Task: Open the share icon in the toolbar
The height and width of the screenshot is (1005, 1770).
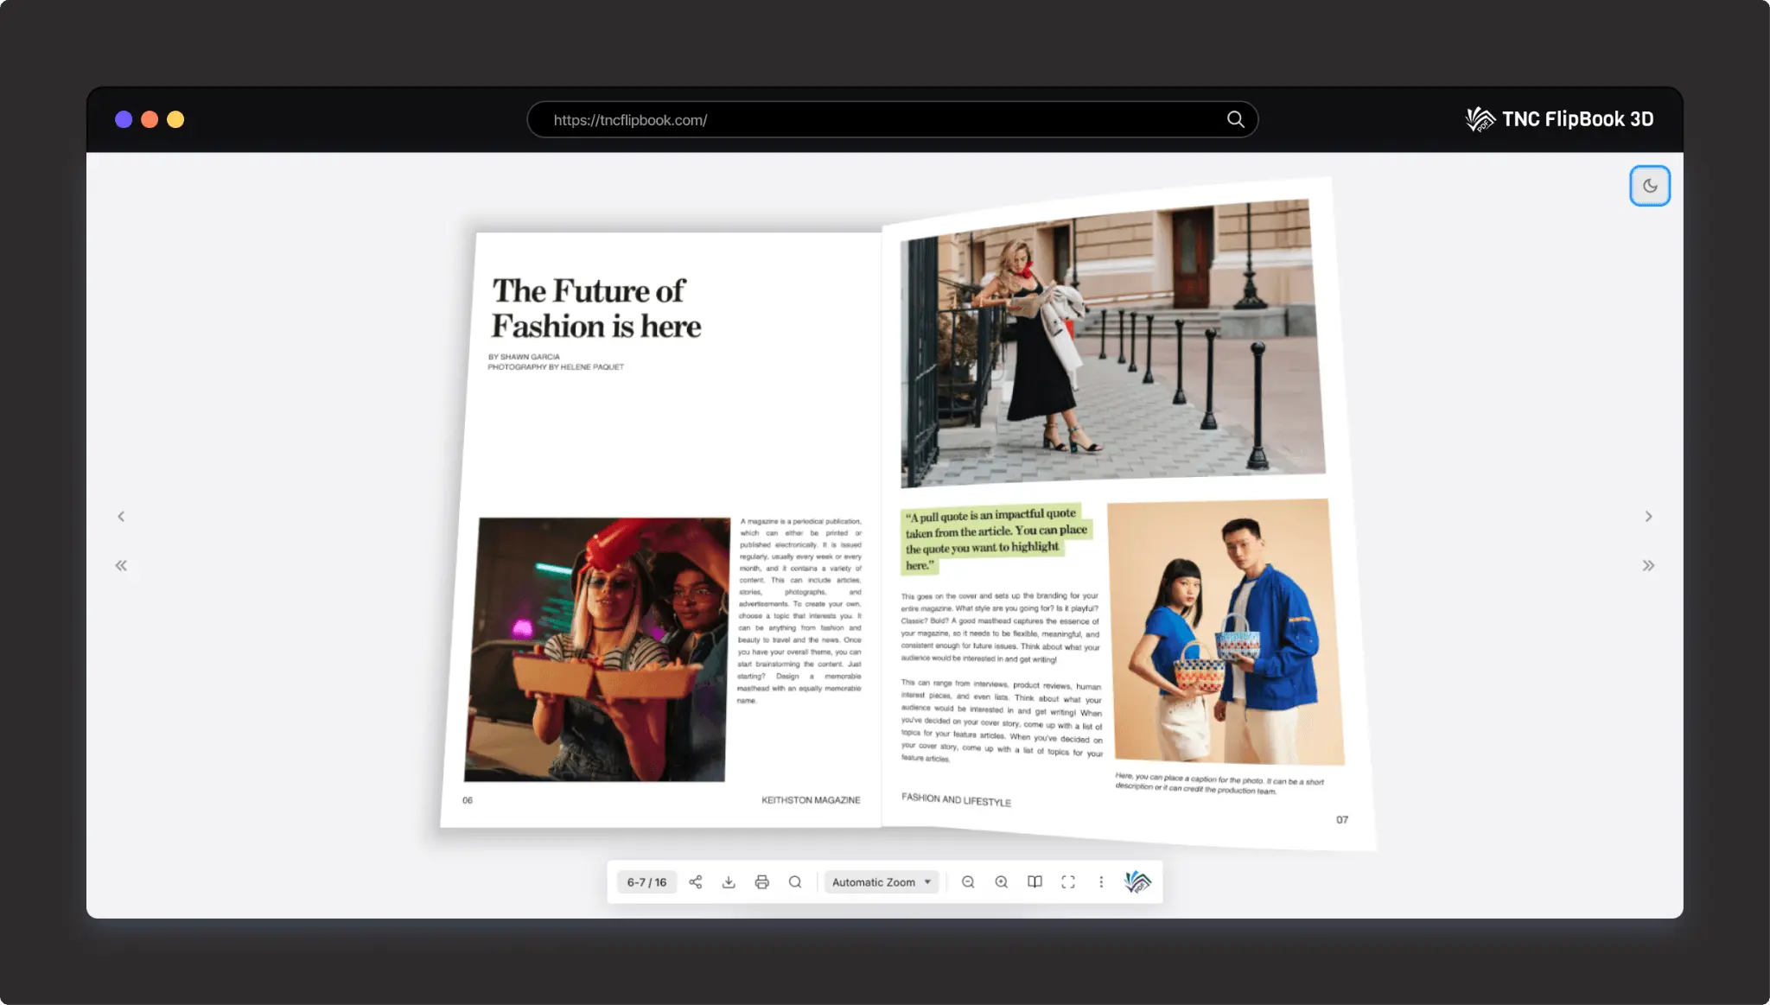Action: 695,882
